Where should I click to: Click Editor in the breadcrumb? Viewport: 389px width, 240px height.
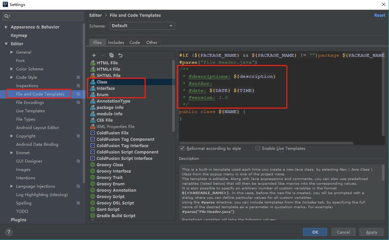(96, 15)
